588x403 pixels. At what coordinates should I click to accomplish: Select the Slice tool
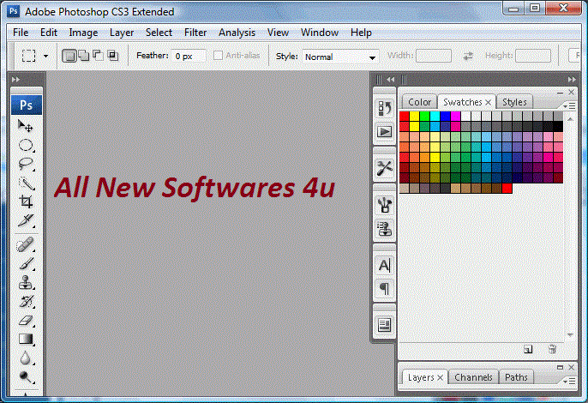(26, 220)
